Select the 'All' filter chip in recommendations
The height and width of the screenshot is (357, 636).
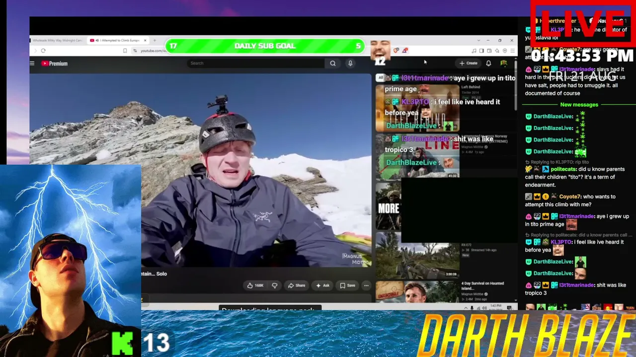coord(380,78)
